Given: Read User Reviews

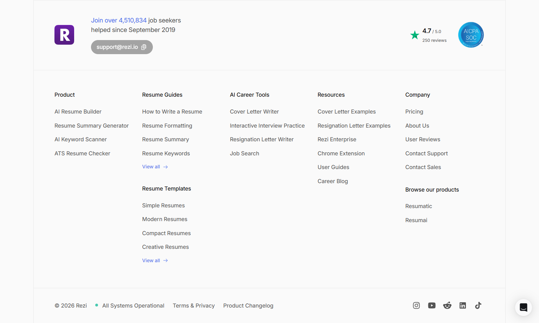Looking at the screenshot, I should click(x=423, y=139).
